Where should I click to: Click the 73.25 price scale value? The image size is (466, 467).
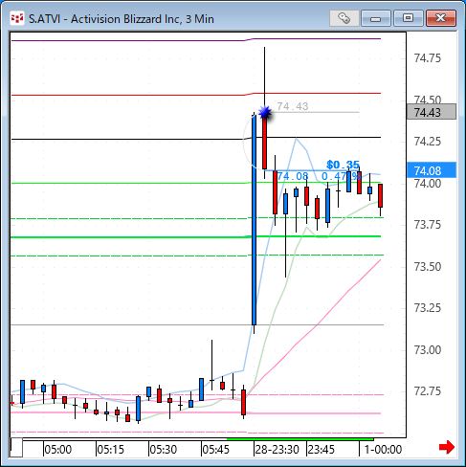click(x=427, y=308)
